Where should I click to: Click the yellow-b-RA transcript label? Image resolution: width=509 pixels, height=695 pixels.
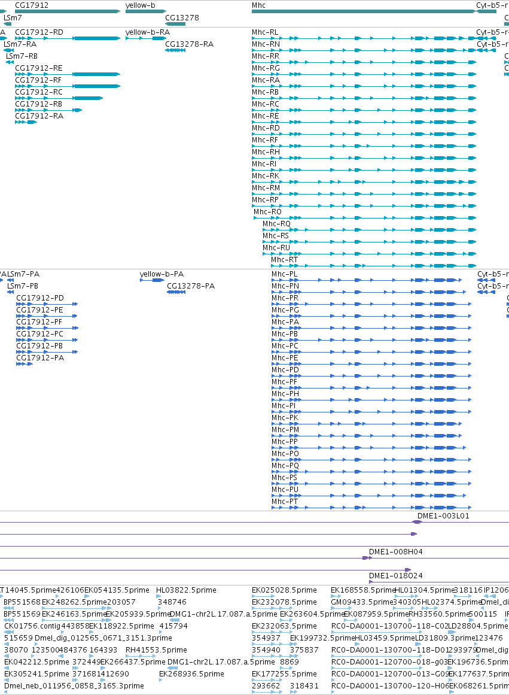tap(148, 32)
